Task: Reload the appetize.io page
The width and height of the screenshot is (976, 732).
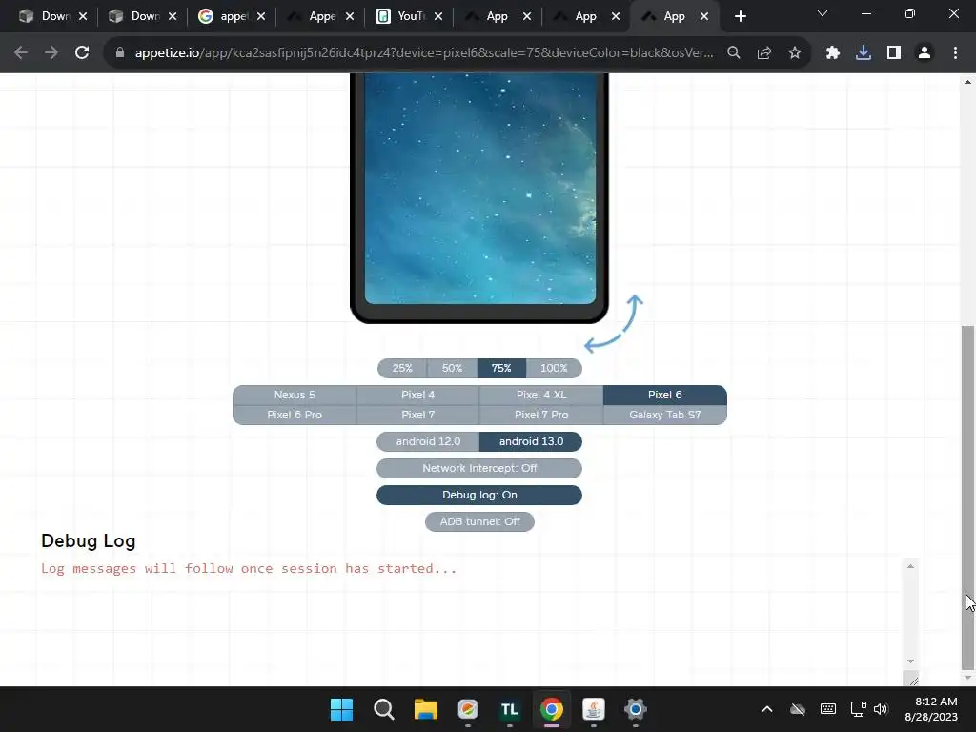Action: [82, 53]
